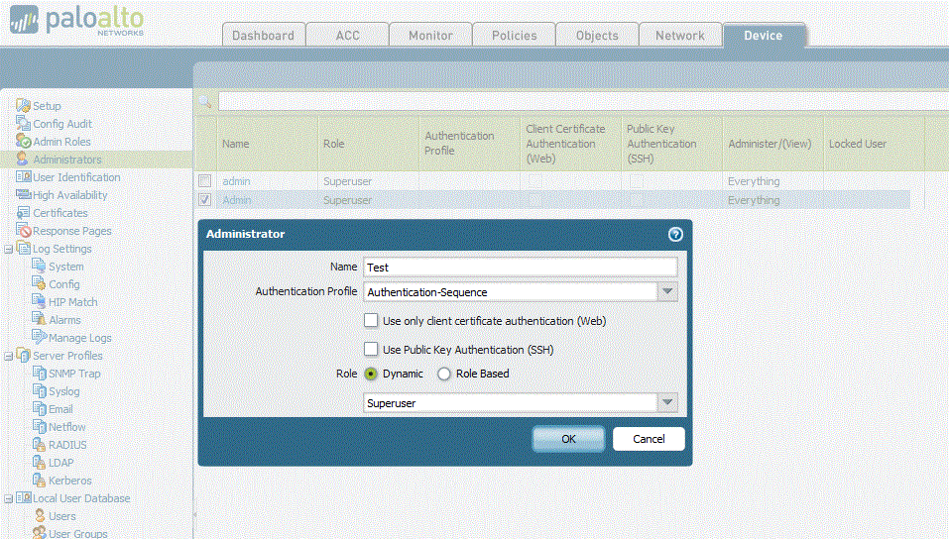
Task: Click the Administer/(View) column header
Action: click(x=772, y=144)
